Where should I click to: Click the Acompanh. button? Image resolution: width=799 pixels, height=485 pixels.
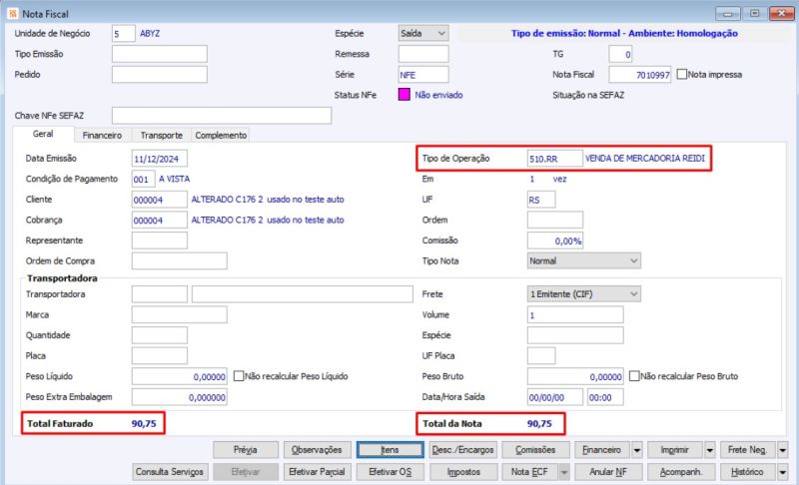pyautogui.click(x=681, y=472)
